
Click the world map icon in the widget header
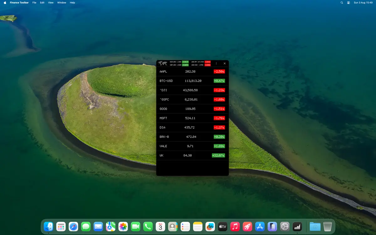click(x=162, y=63)
